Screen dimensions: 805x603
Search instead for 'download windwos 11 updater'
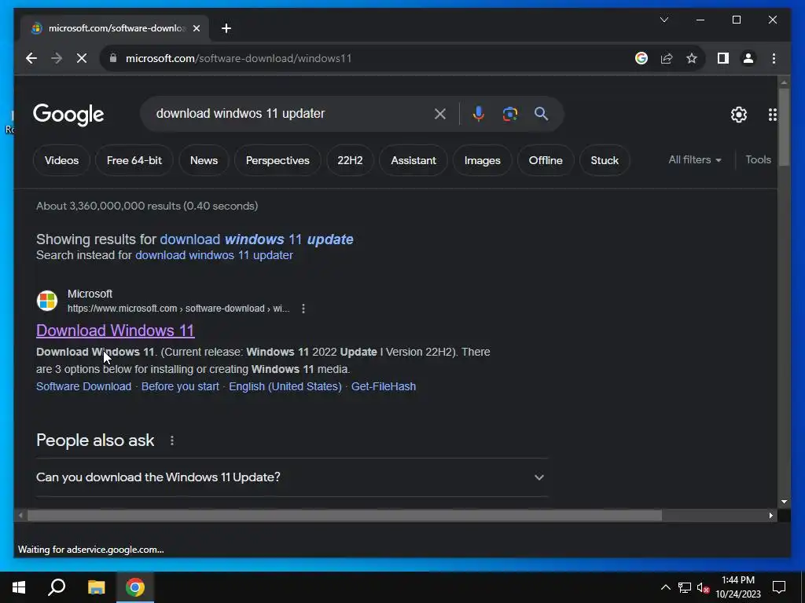click(214, 255)
